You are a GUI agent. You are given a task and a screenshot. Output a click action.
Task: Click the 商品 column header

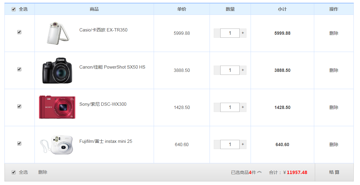coord(94,9)
